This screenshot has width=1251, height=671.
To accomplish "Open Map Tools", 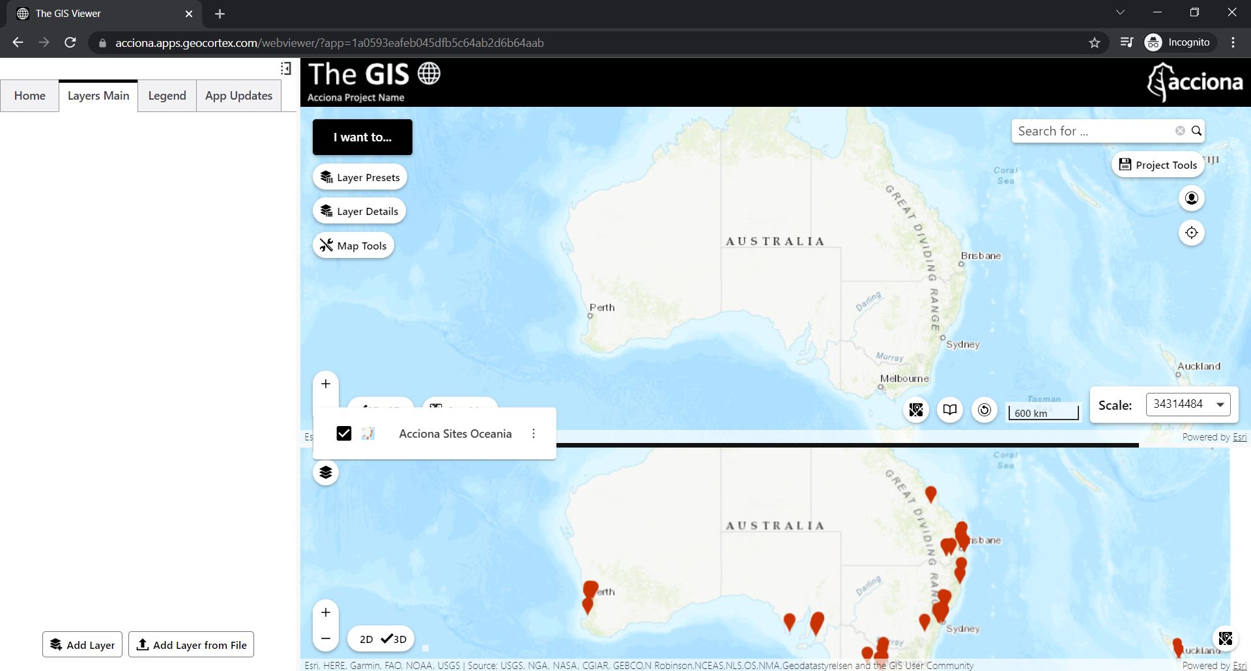I will 353,246.
